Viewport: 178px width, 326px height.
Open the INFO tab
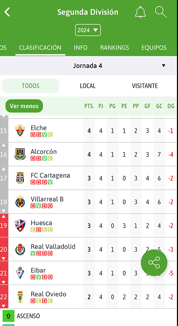pyautogui.click(x=81, y=48)
